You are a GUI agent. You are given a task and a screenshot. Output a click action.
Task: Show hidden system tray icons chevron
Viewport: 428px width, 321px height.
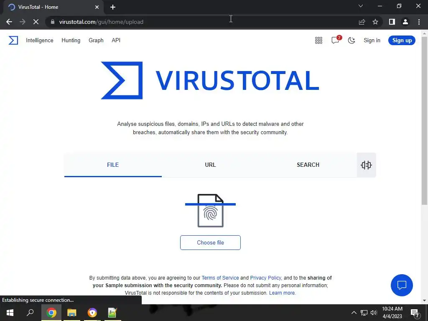point(354,313)
